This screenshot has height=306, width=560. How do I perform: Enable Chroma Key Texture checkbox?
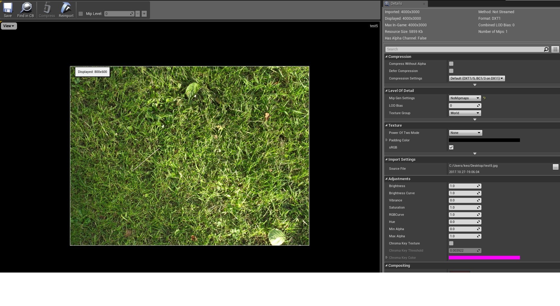coord(451,243)
